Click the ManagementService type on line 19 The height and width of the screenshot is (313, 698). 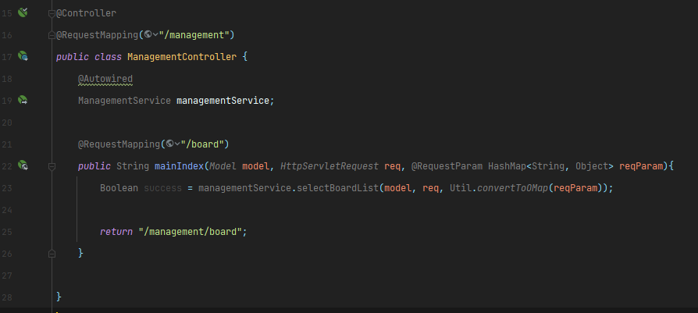point(125,101)
